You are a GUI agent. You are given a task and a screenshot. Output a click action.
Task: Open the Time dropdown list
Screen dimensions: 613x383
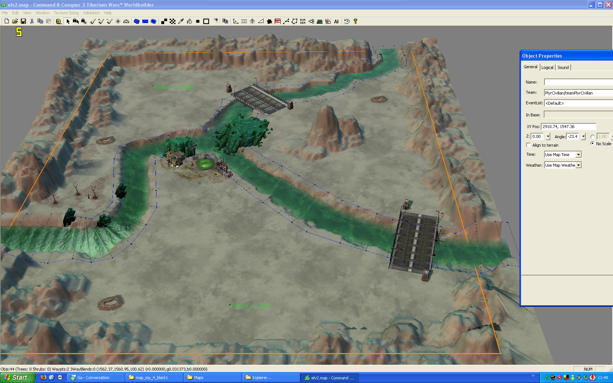578,155
